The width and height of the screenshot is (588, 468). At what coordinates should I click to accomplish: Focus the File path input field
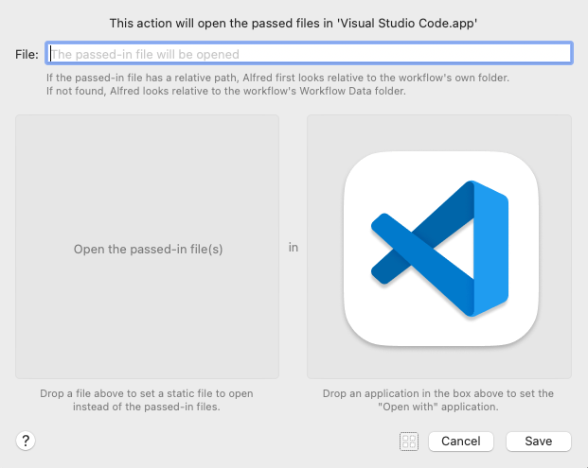309,54
